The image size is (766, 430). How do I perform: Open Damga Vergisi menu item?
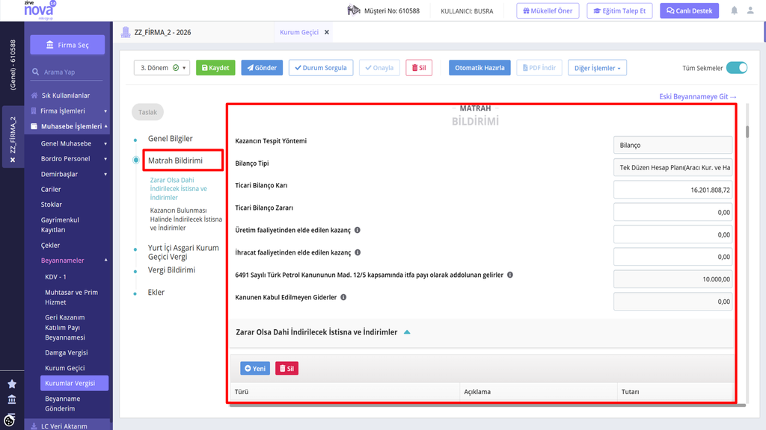[67, 352]
